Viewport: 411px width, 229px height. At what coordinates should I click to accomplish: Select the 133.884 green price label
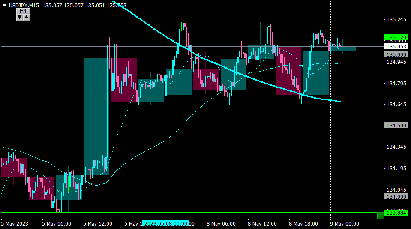[x=396, y=213]
